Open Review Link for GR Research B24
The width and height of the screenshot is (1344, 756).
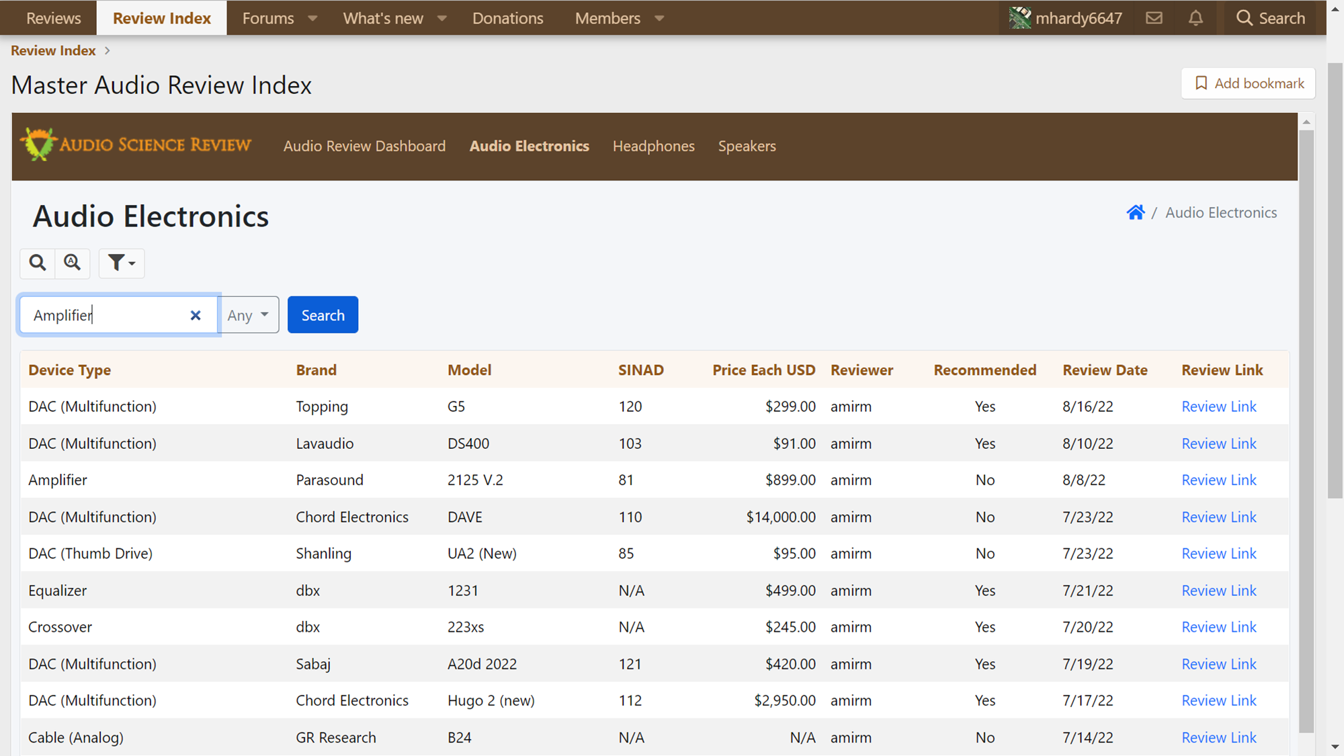pyautogui.click(x=1218, y=737)
